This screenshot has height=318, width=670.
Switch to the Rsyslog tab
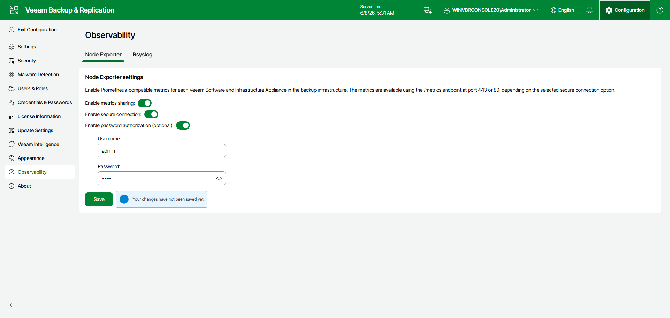click(143, 55)
